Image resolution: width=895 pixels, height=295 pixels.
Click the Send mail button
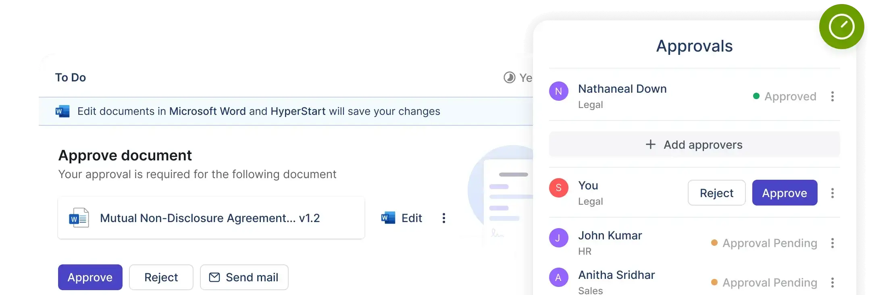[x=244, y=277]
